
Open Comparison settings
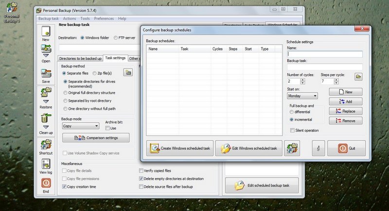(96, 138)
